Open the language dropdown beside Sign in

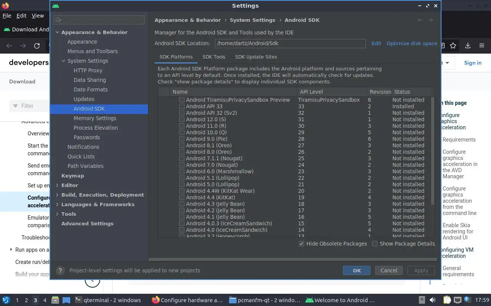tap(447, 63)
